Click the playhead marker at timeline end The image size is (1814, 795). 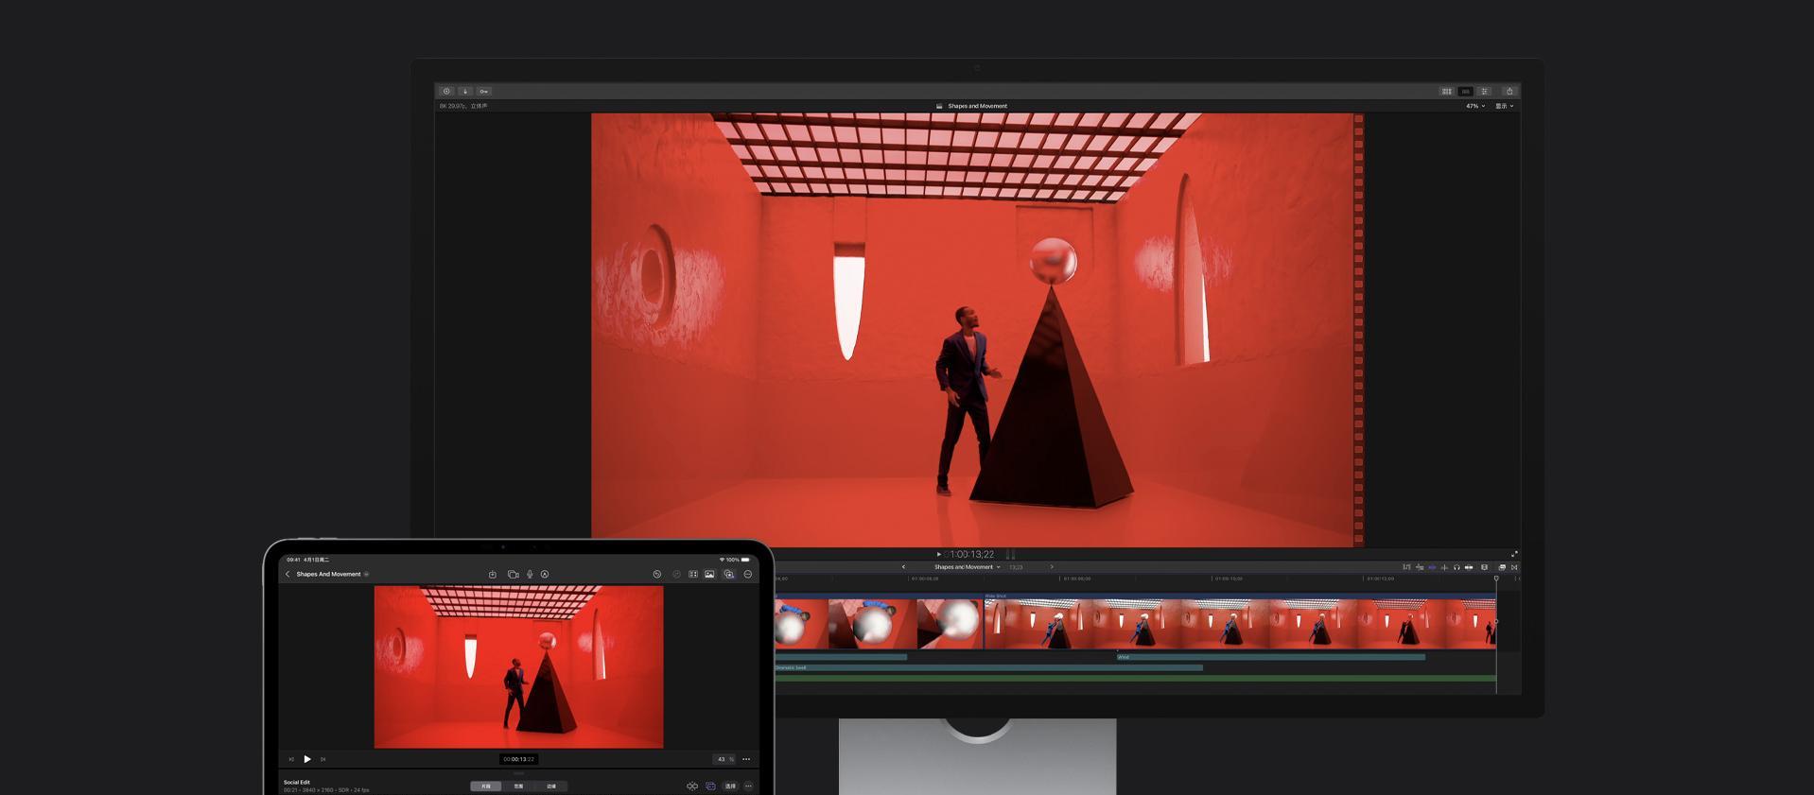click(1496, 579)
